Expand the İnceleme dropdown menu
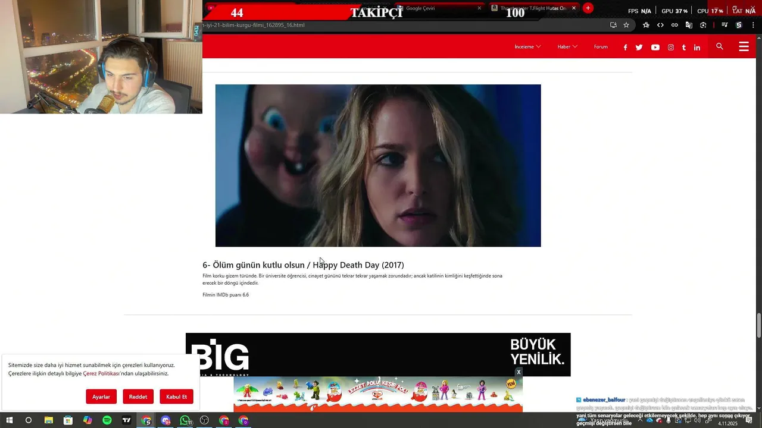Image resolution: width=762 pixels, height=428 pixels. pos(527,47)
